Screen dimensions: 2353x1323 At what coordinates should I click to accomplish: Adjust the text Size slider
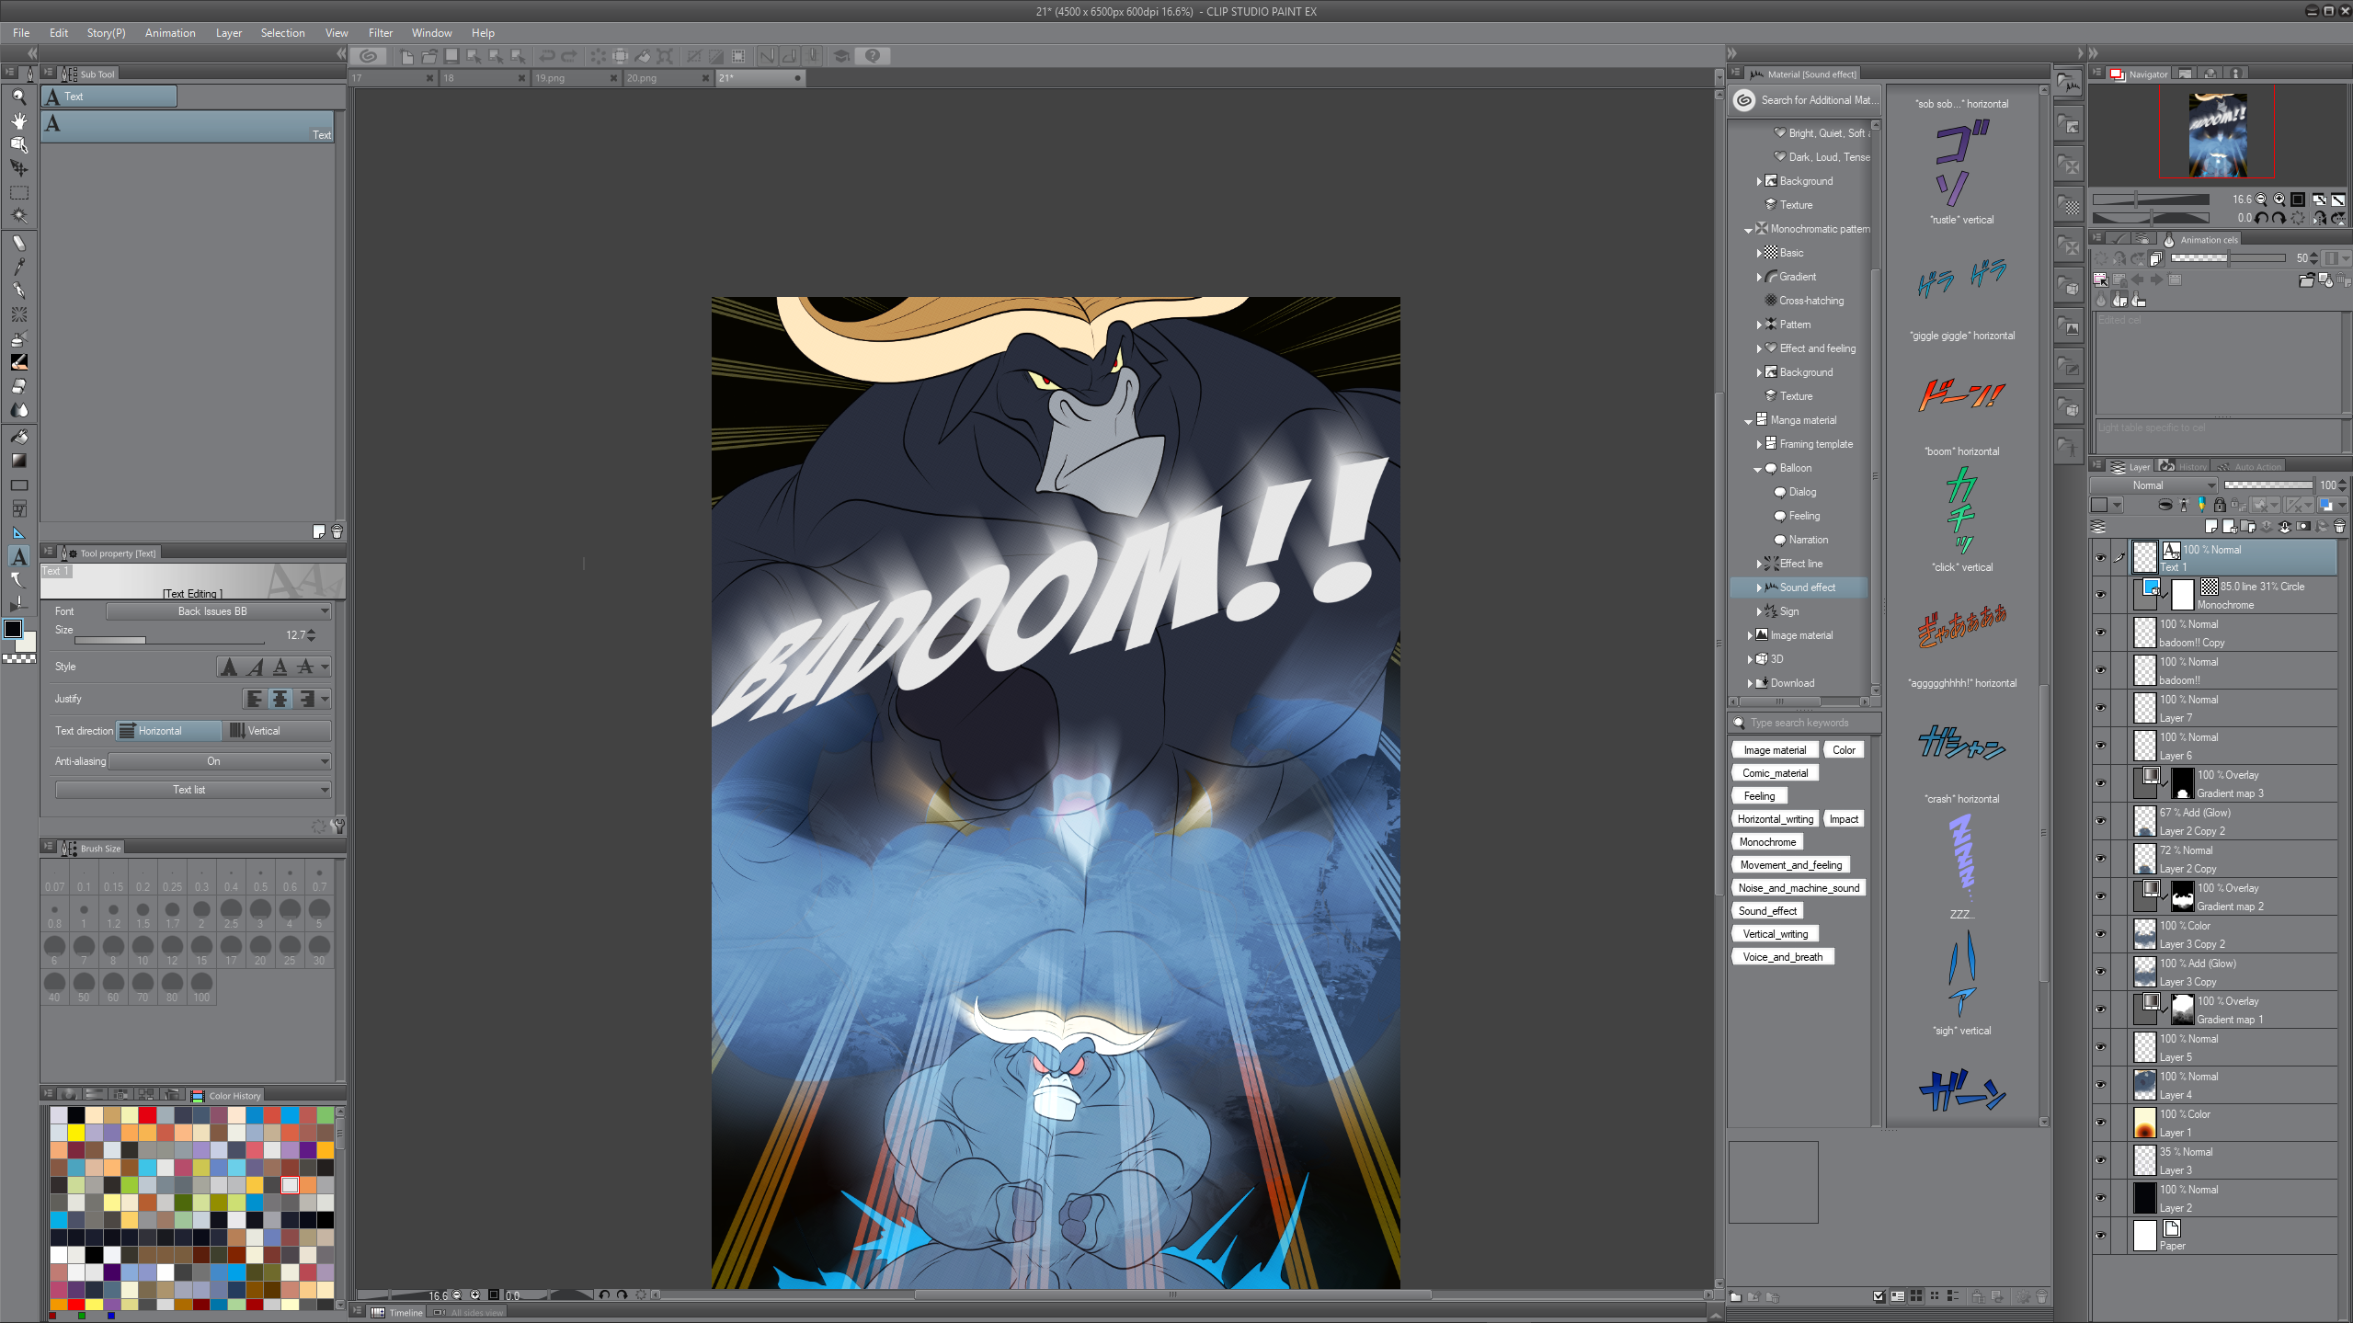(x=170, y=640)
